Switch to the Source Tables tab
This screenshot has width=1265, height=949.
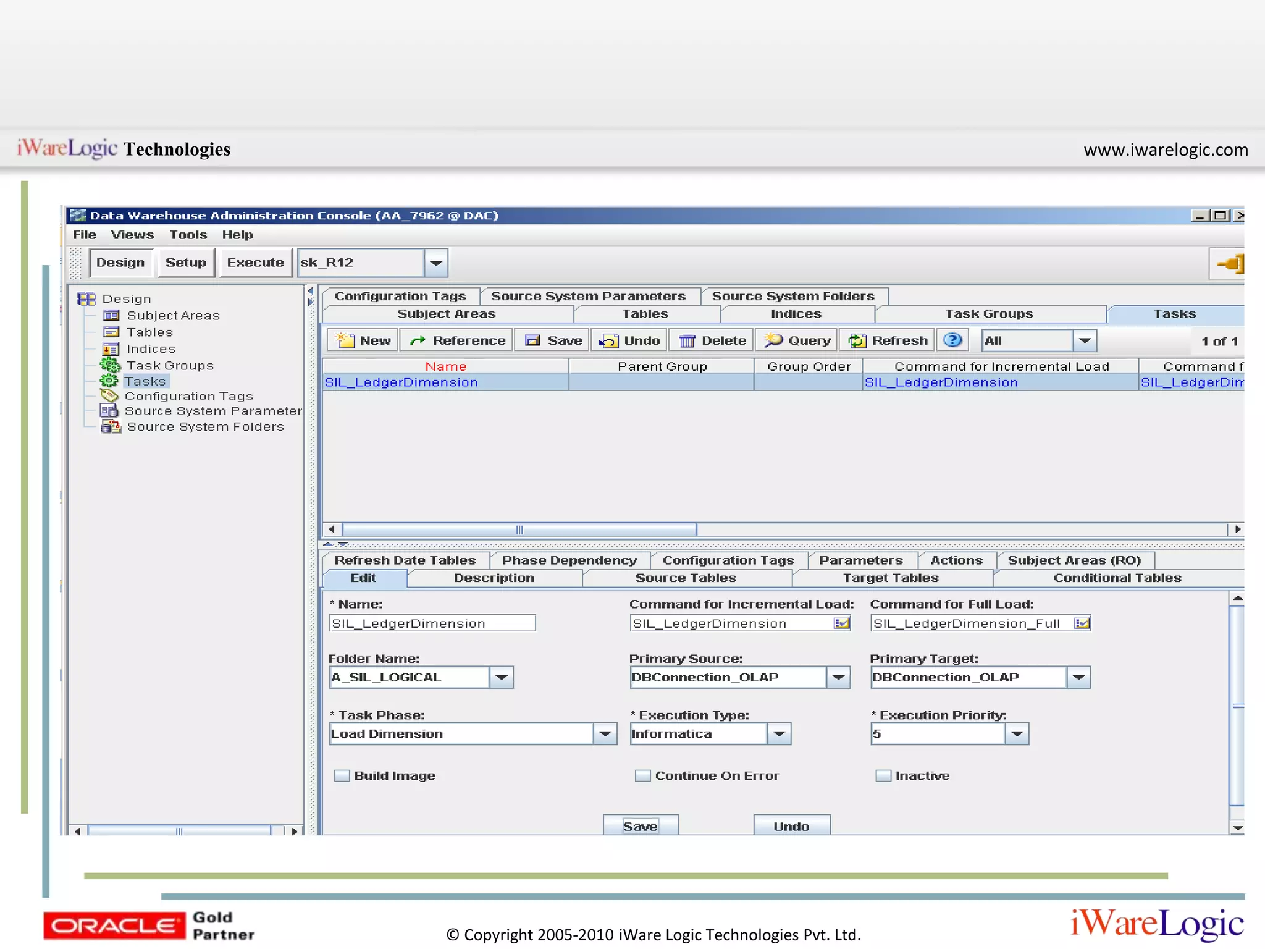point(686,578)
